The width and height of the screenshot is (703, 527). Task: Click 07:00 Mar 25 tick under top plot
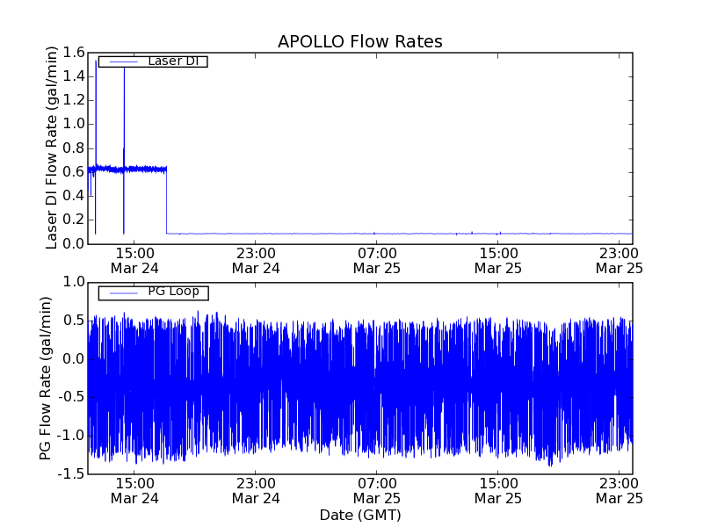377,259
